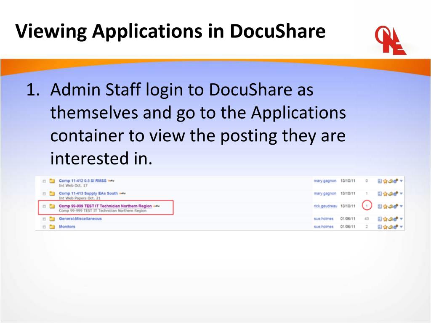Click owner sue.holmes in Monitors row
The image size is (431, 323).
[x=324, y=227]
